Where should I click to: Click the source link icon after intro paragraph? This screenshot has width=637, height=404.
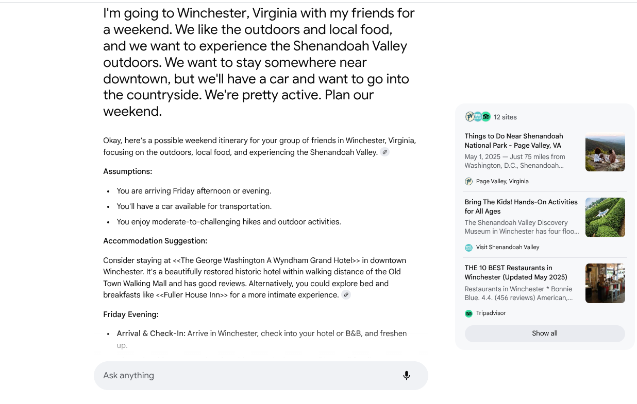(x=384, y=152)
